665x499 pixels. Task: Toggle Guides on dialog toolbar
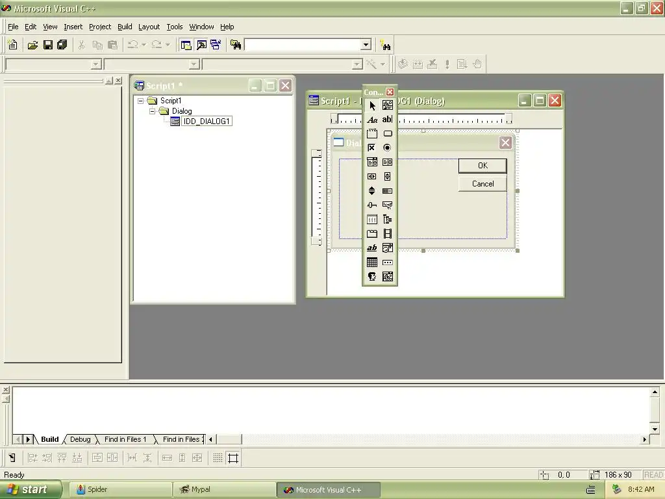tap(233, 458)
